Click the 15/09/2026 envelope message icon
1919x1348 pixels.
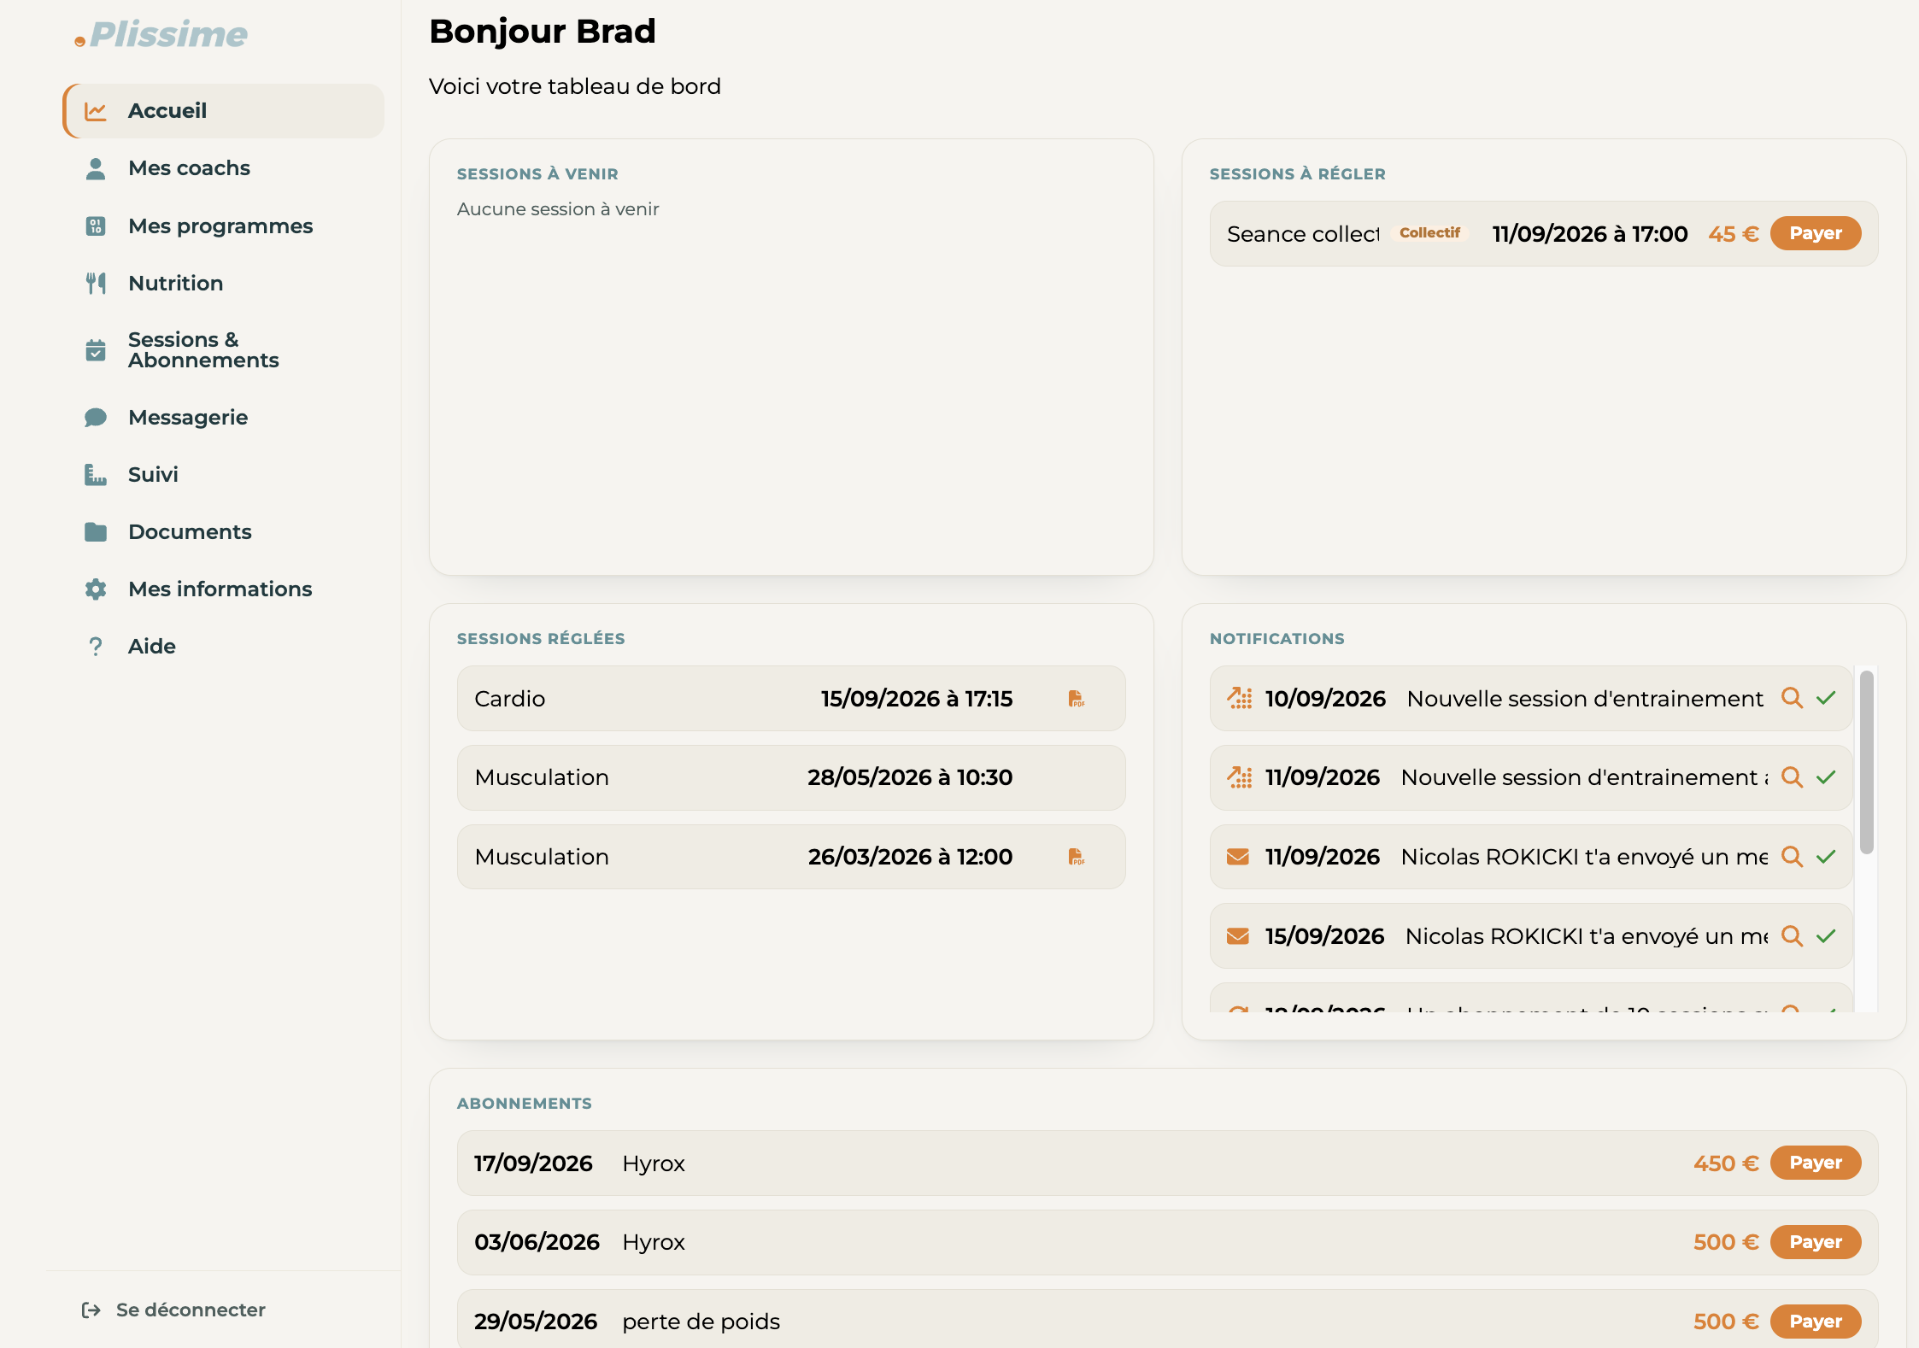pyautogui.click(x=1238, y=936)
